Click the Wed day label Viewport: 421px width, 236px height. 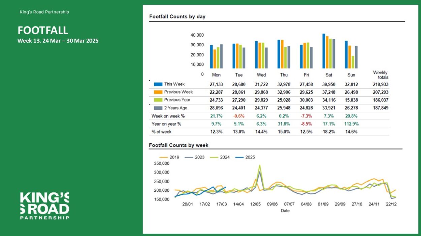(261, 75)
